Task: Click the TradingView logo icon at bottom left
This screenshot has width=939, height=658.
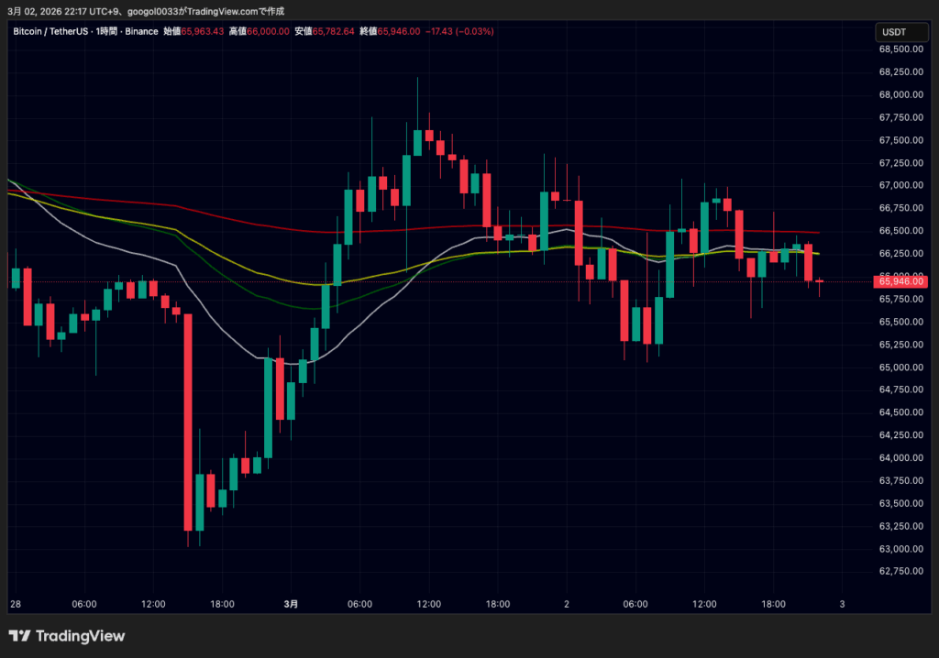Action: [20, 636]
